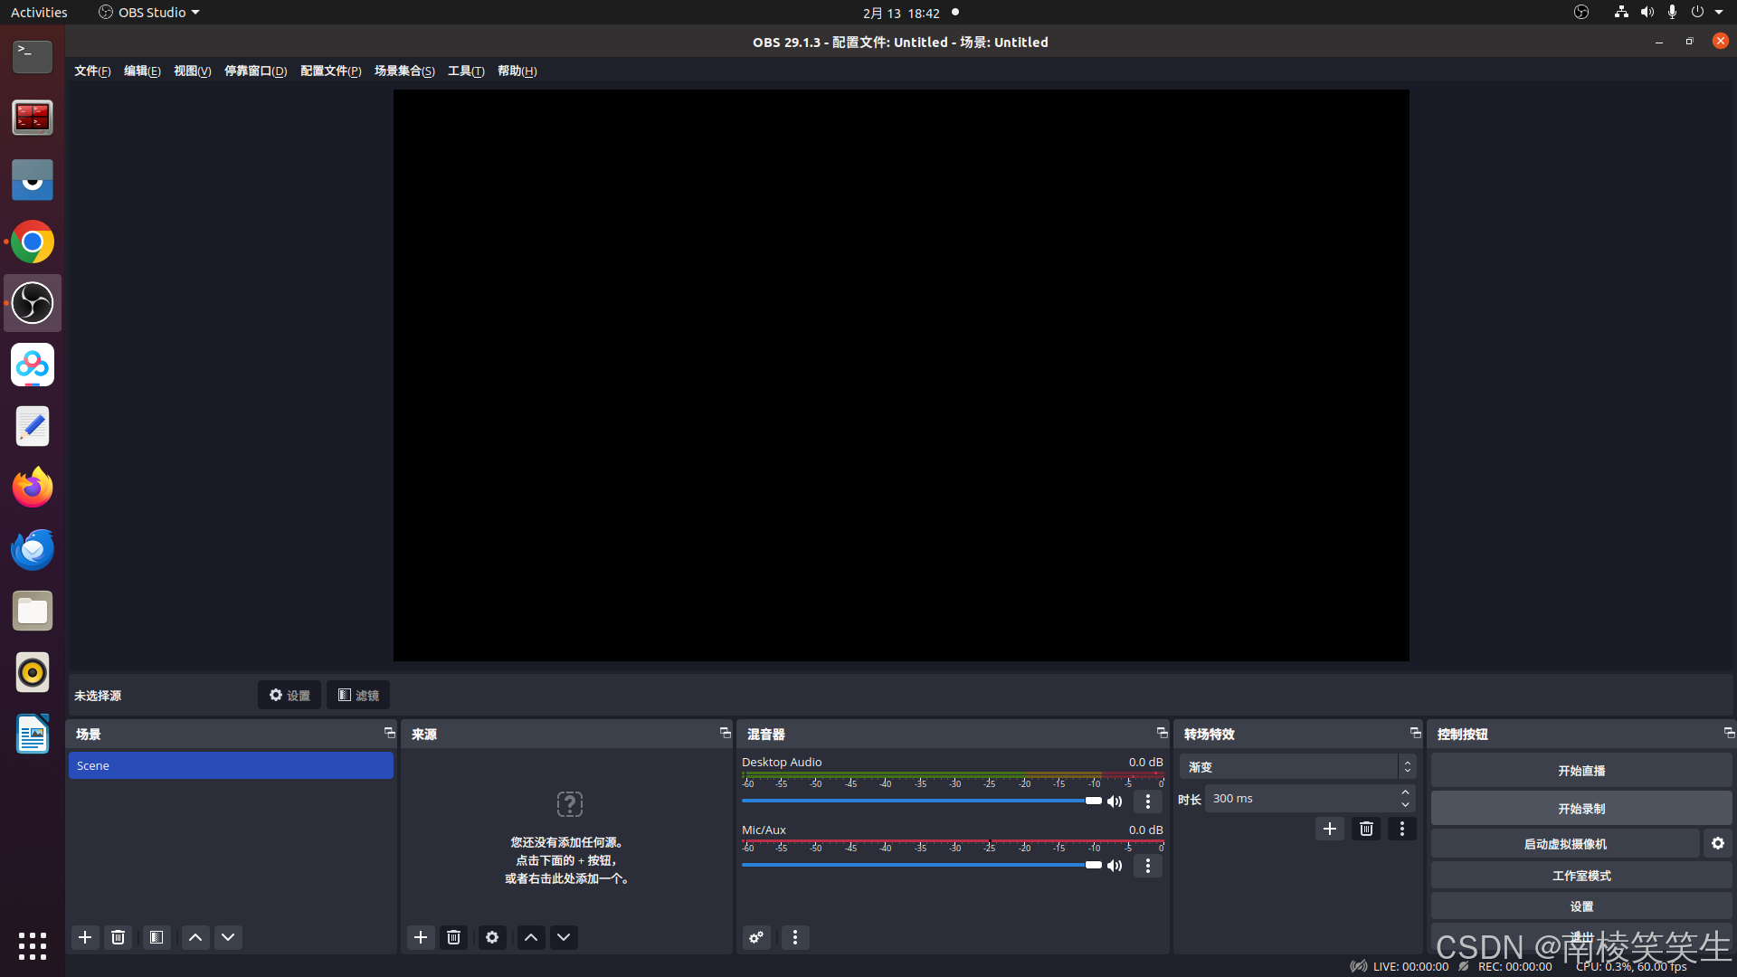The height and width of the screenshot is (977, 1737).
Task: Open scene filters icon in Scenes panel
Action: coord(157,937)
